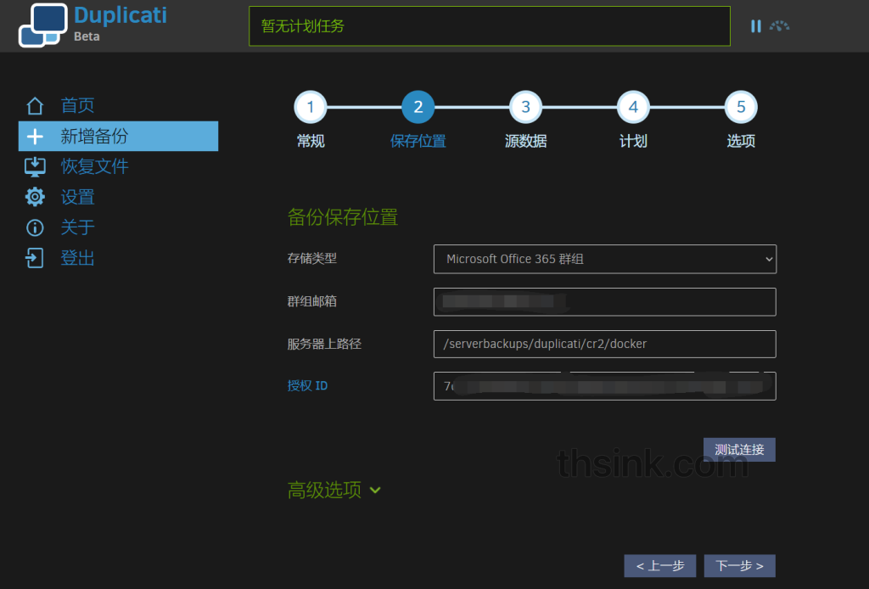
Task: Select wizard step 1 常规
Action: coord(310,106)
